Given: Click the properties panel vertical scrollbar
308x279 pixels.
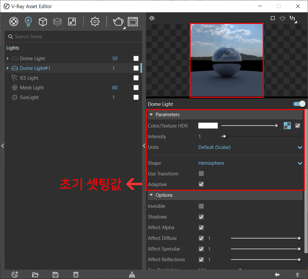Looking at the screenshot, I should (x=306, y=181).
